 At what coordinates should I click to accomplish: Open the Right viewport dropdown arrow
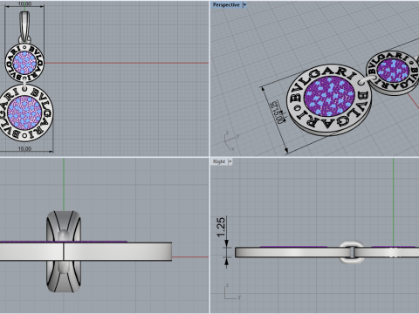pos(230,161)
